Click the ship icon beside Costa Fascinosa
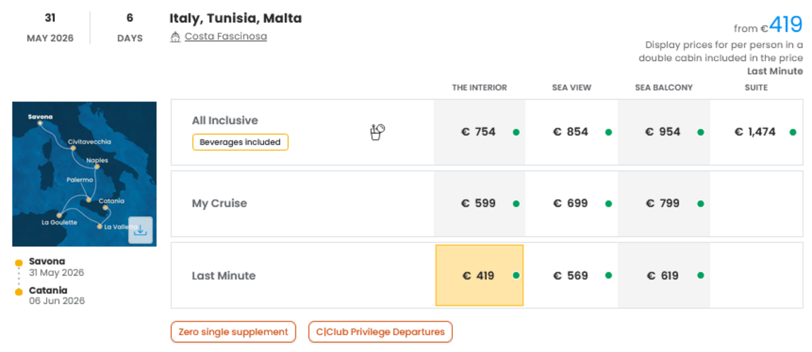This screenshot has width=812, height=352. pyautogui.click(x=175, y=37)
